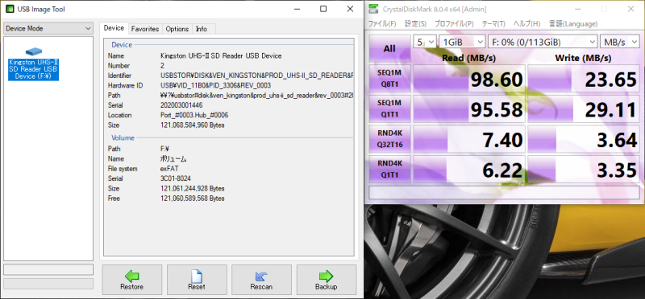The image size is (645, 299).
Task: Click the 95.58 read result
Action: click(x=469, y=109)
